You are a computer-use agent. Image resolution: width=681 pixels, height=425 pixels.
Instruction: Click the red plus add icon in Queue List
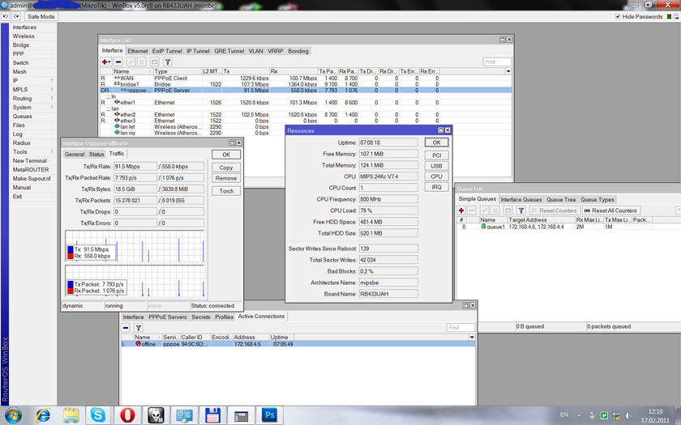tap(461, 210)
